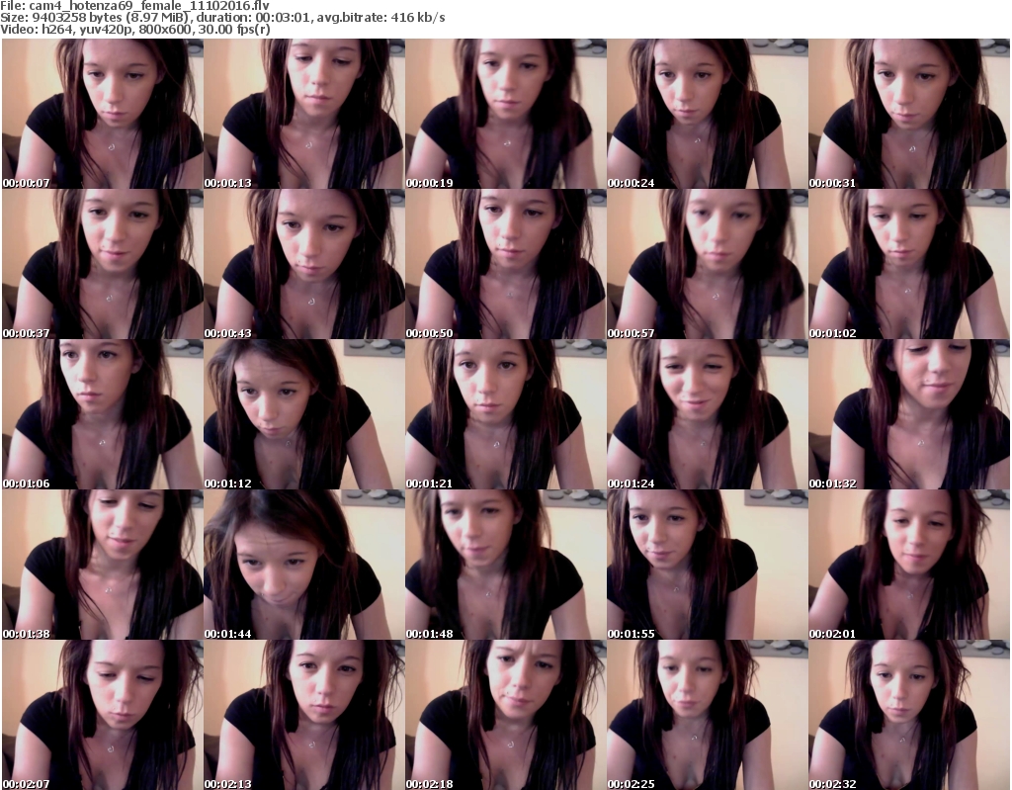
Task: Select the thumbnail stamped 00:01:48
Action: pos(506,565)
